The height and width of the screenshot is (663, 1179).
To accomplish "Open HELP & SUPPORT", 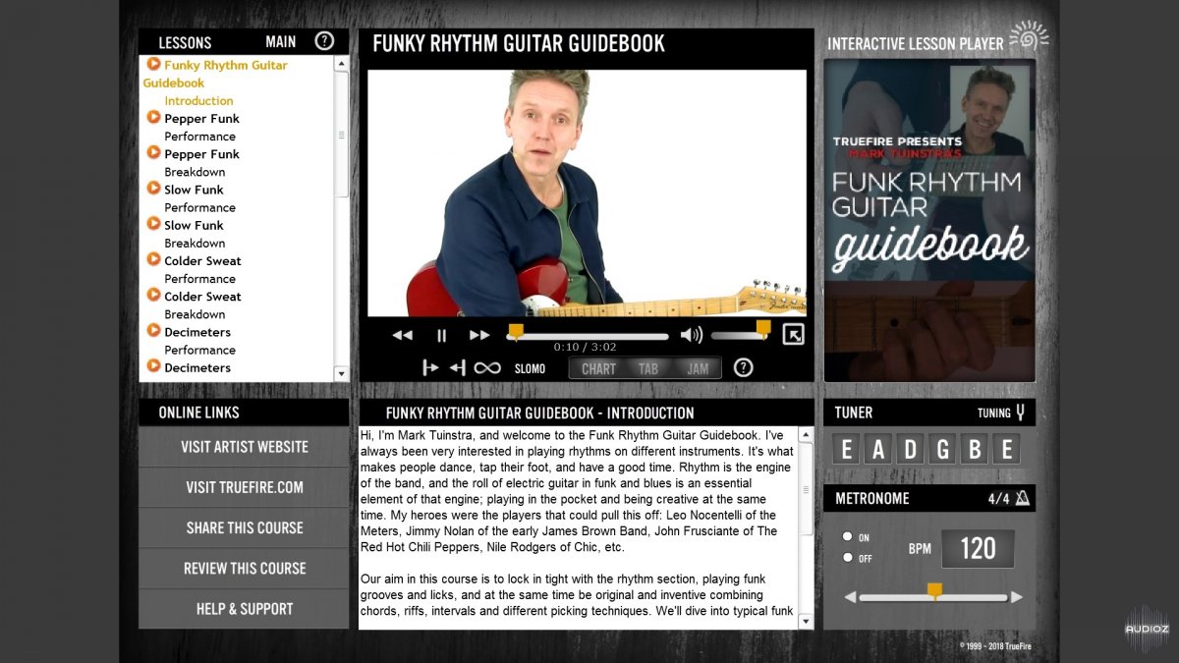I will 244,609.
